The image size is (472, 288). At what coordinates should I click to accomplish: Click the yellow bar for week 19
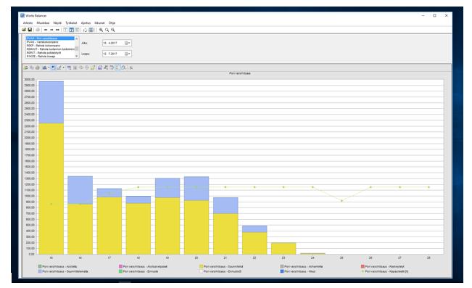[x=167, y=226]
